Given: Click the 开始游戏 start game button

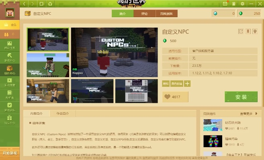Looking at the screenshot, I should 10,153.
